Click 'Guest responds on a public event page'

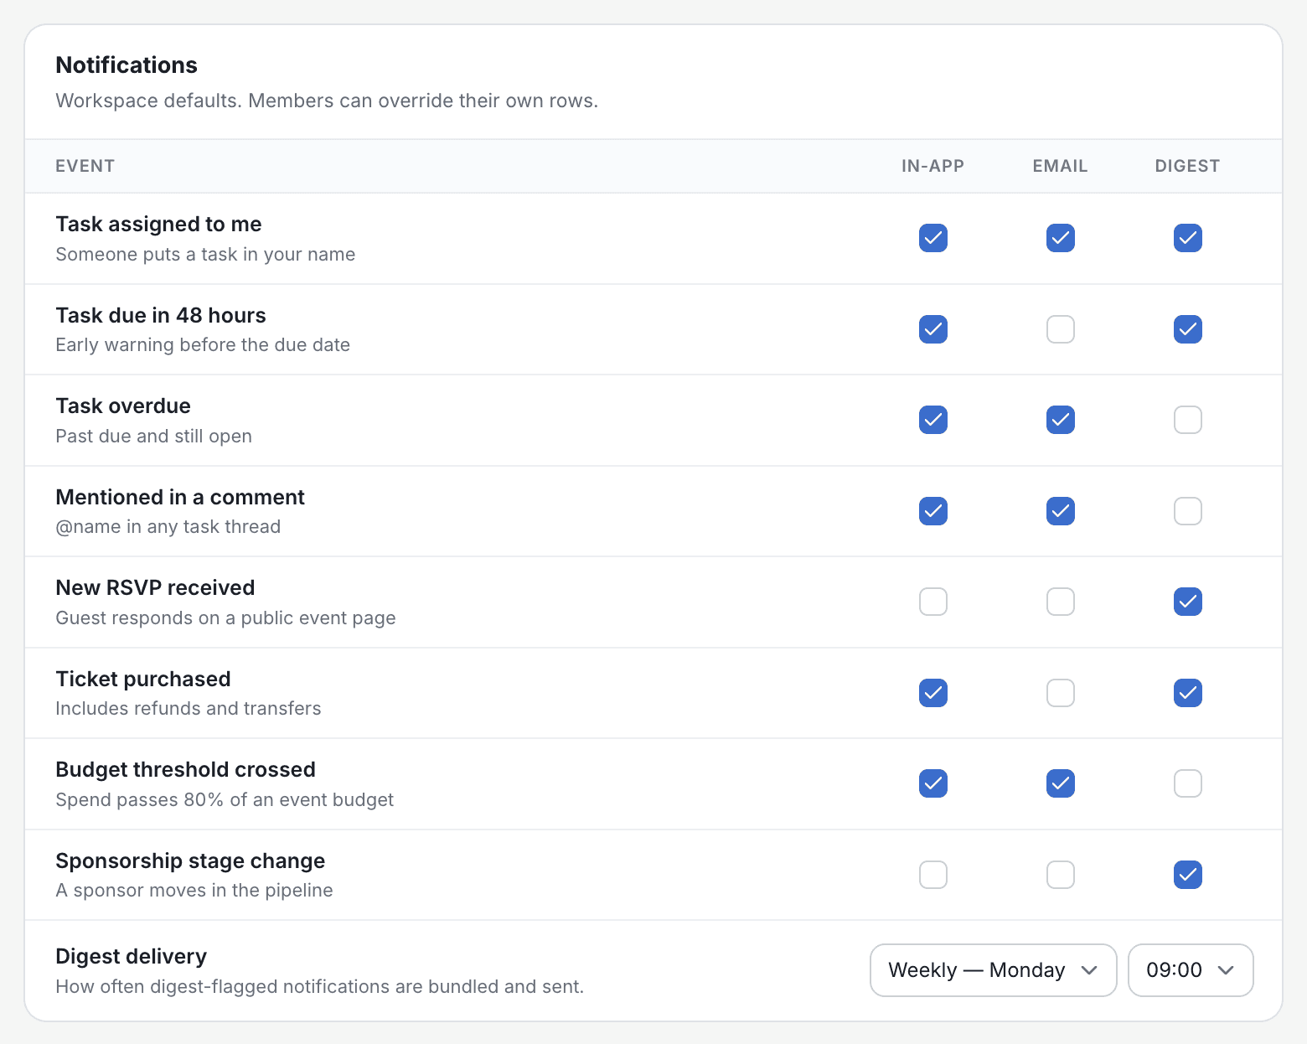[x=225, y=618]
